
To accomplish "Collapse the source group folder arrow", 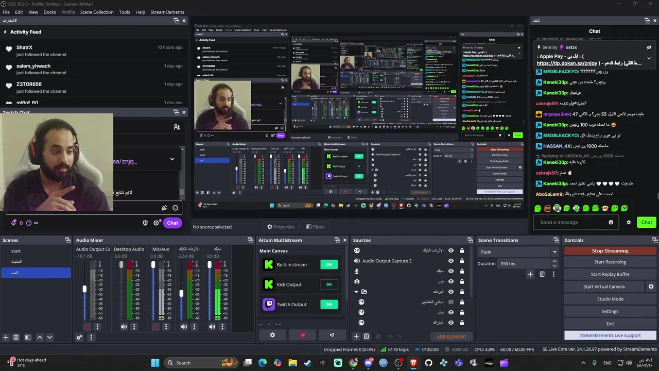I will 356,292.
